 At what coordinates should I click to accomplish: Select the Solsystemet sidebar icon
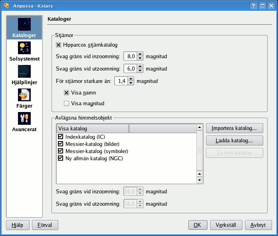click(x=24, y=48)
